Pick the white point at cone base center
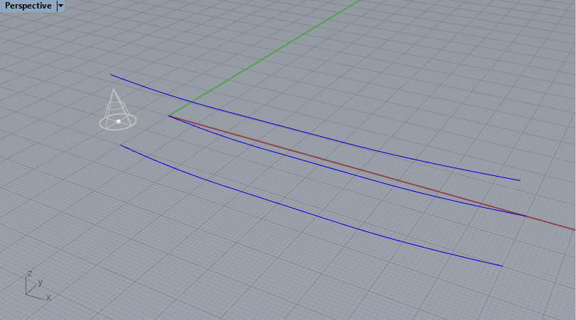The height and width of the screenshot is (320, 576). 119,121
